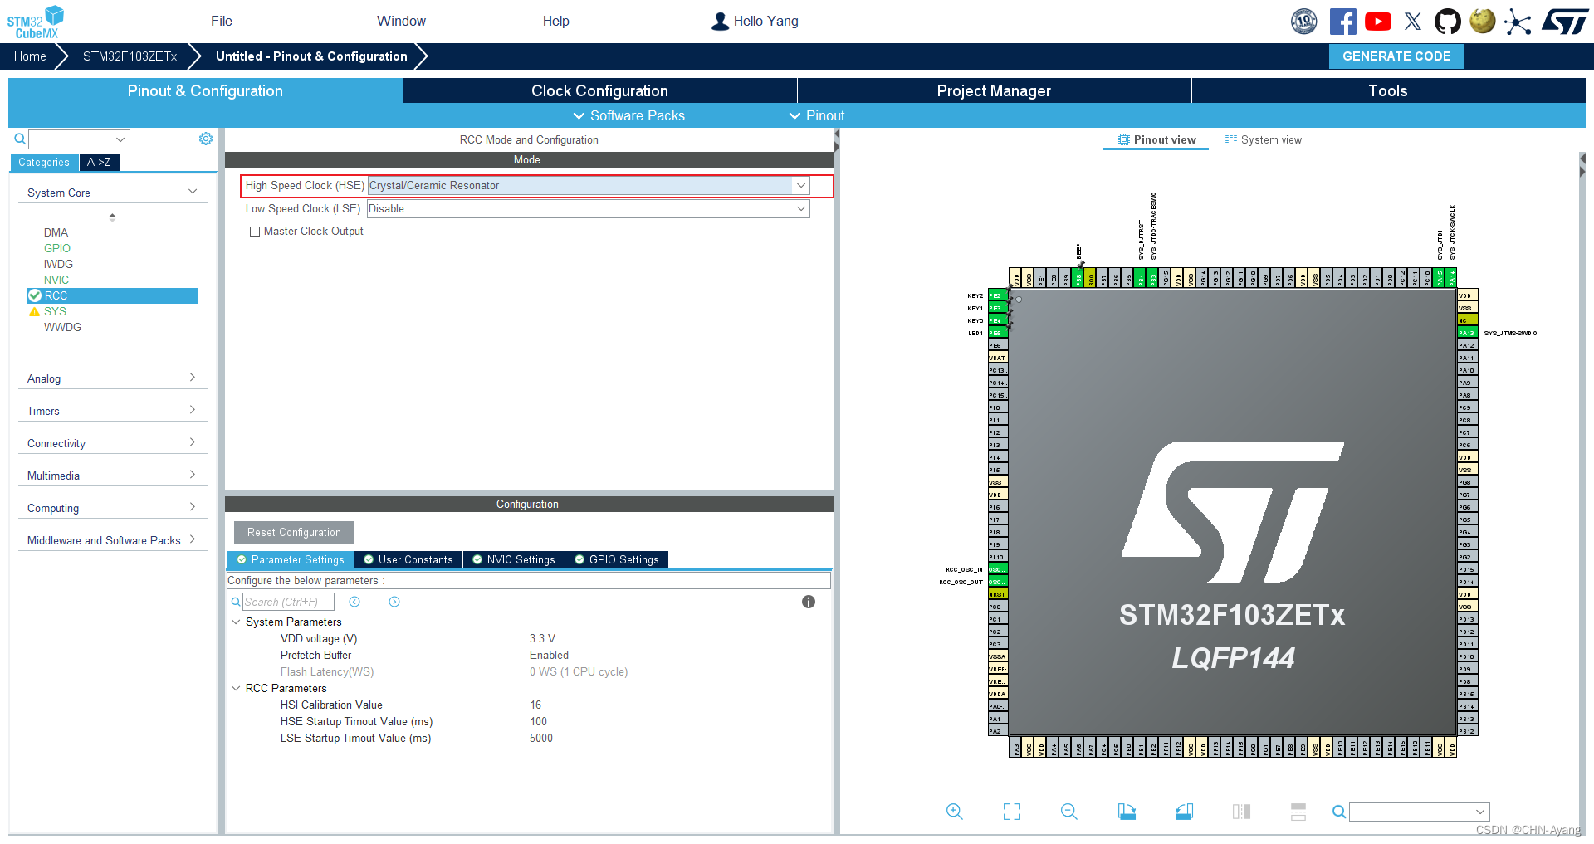Screen dimensions: 1594x844
Task: Select SYS in System Core list
Action: 56,311
